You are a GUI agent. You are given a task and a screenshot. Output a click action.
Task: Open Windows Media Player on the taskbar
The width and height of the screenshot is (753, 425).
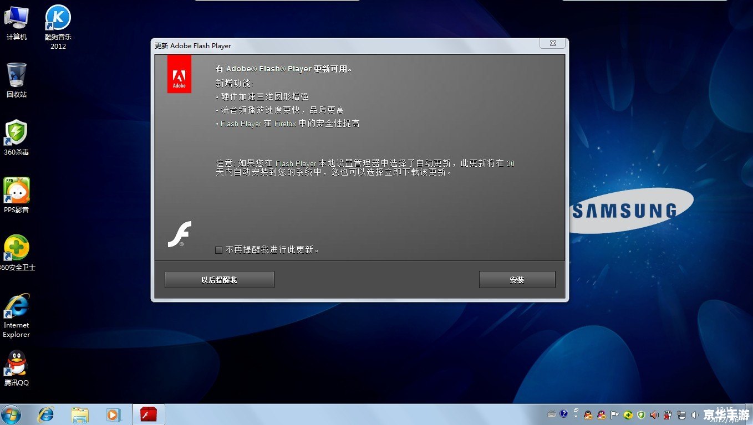113,414
